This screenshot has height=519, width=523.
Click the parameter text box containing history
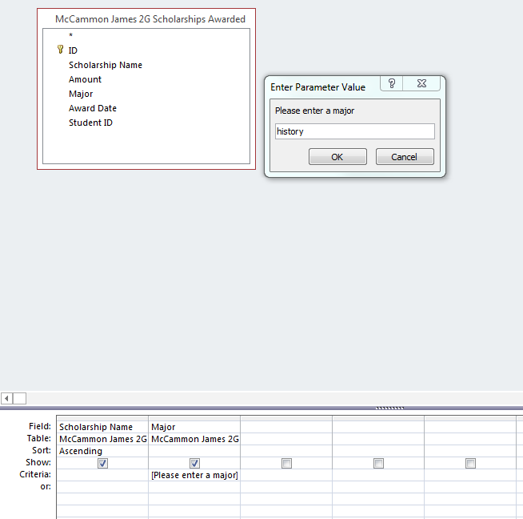coord(354,131)
